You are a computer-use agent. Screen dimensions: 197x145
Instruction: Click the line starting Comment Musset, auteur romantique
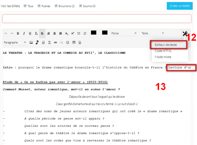[61, 89]
